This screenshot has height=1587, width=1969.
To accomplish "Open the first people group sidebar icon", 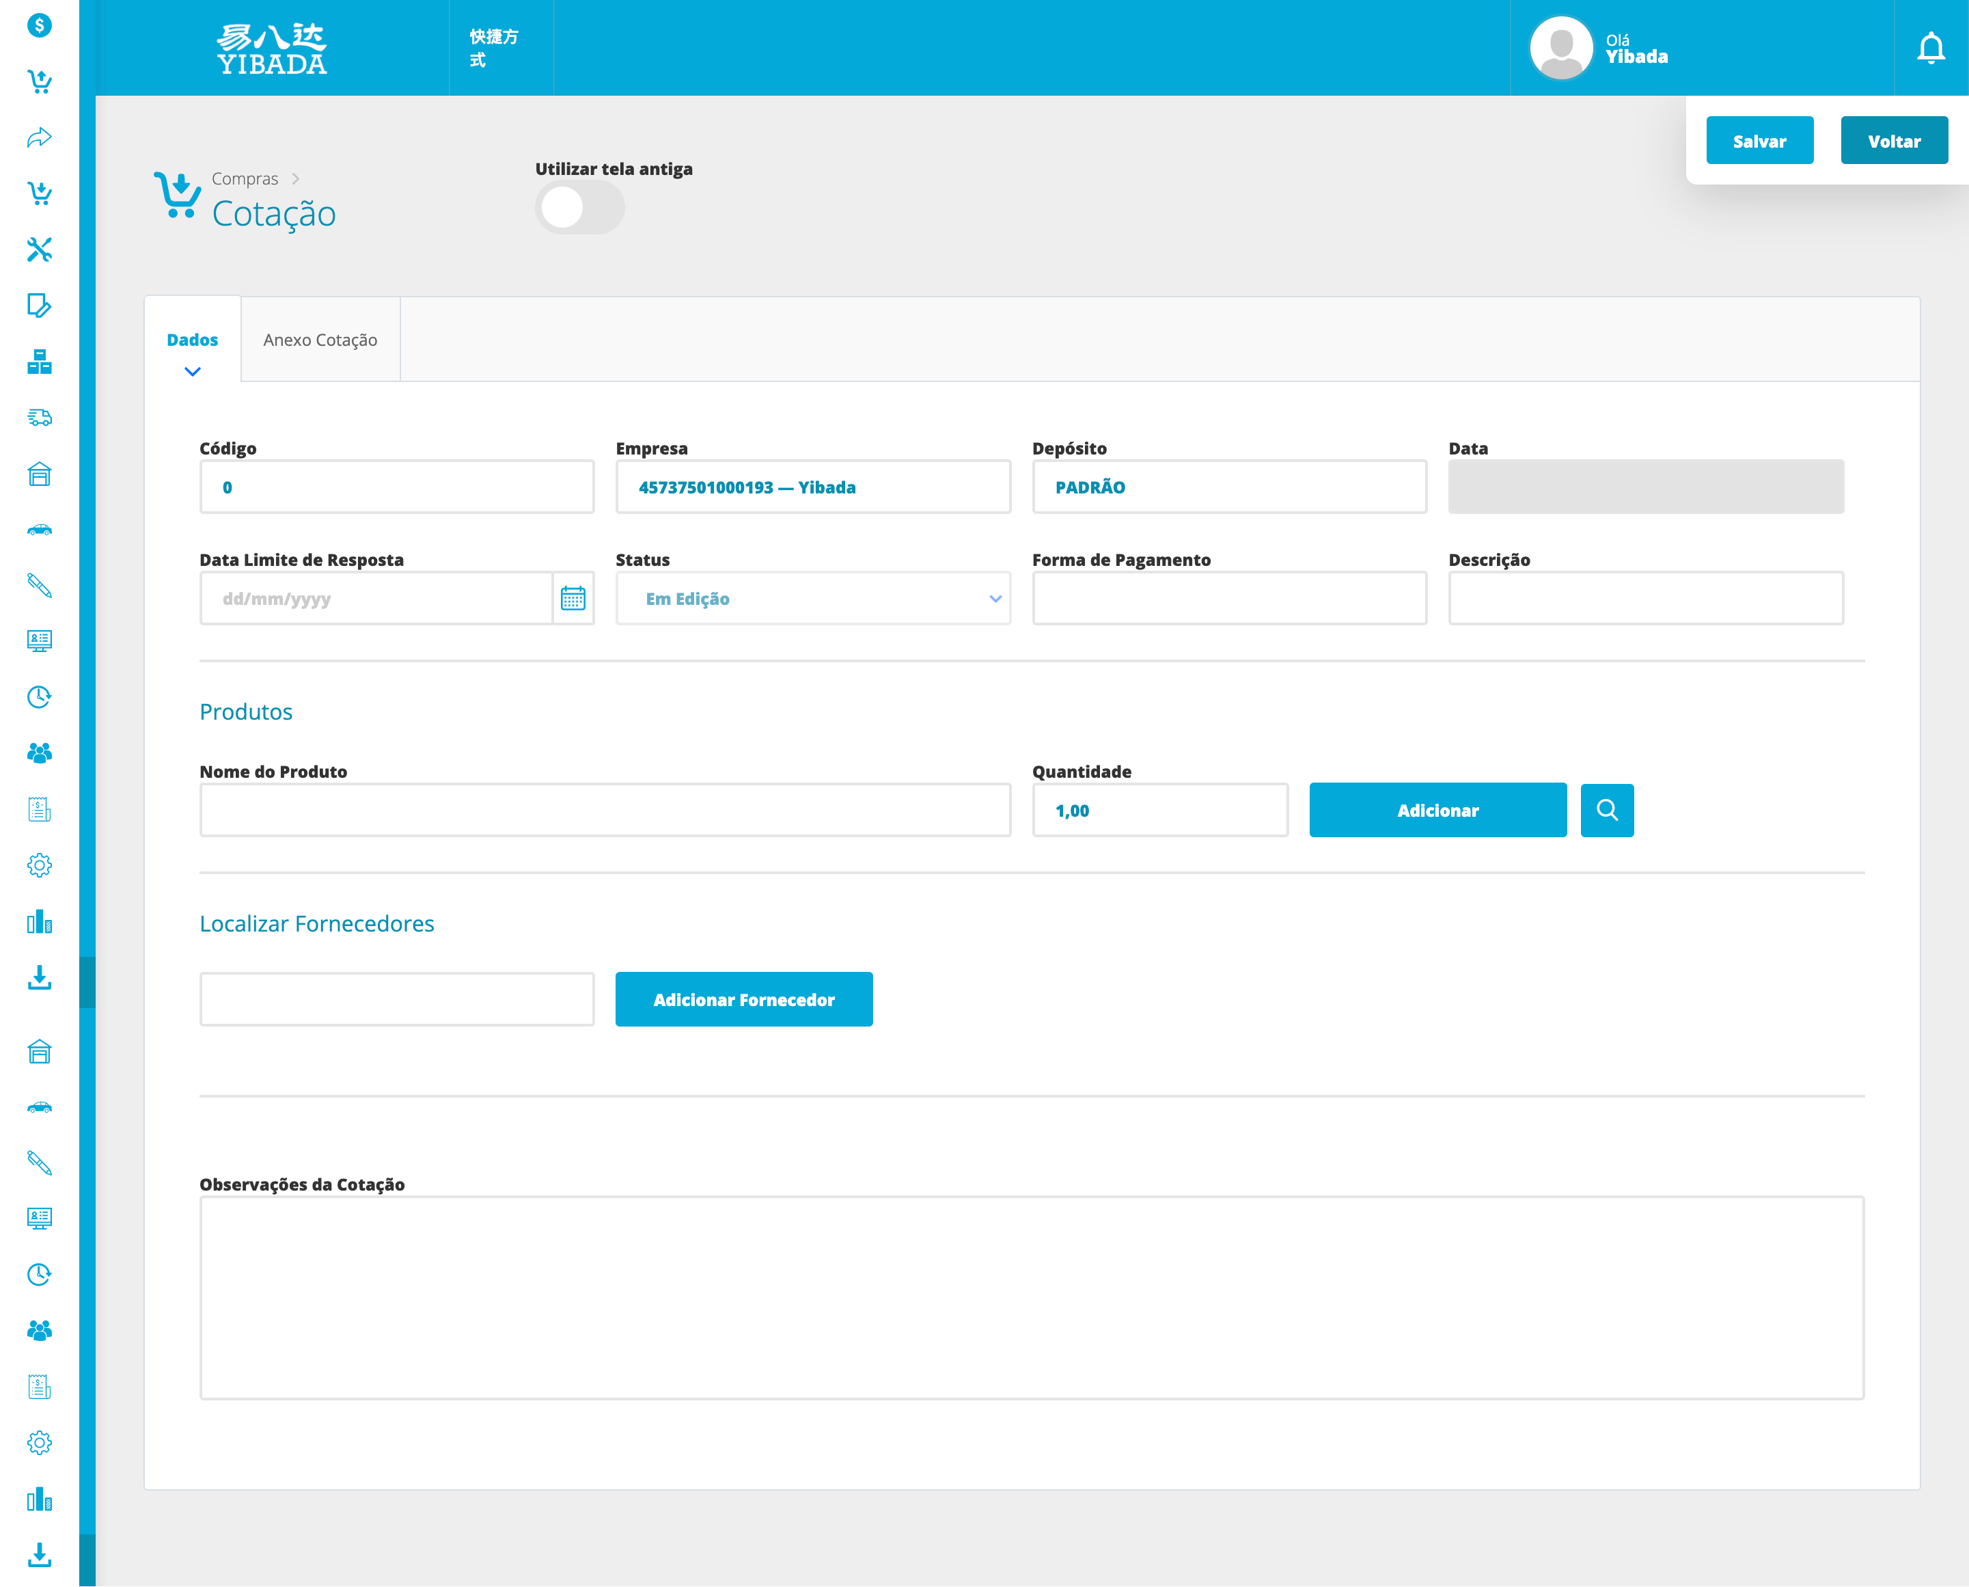I will 40,752.
